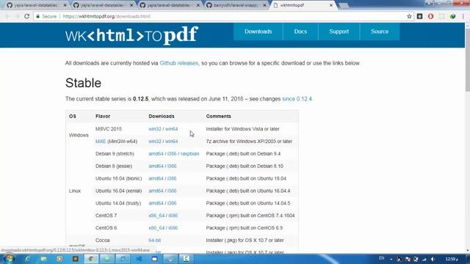Viewport: 470px width, 264px height.
Task: Download win32 archive in MXE MinGW-w64 row
Action: pos(155,142)
